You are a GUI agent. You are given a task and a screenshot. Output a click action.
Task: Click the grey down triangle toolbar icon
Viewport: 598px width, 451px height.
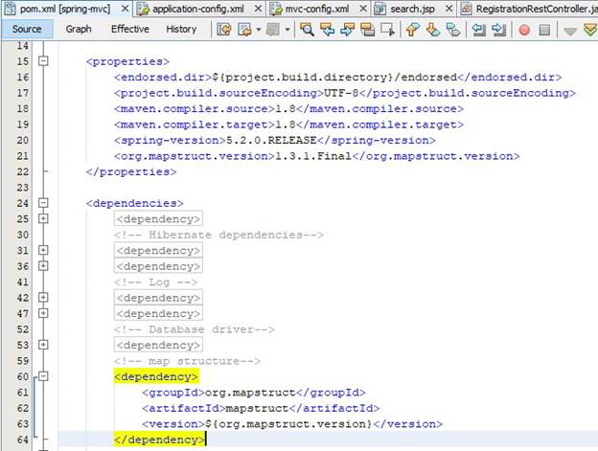pos(570,32)
